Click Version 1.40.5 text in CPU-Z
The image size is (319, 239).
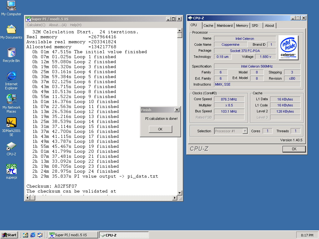click(291, 140)
